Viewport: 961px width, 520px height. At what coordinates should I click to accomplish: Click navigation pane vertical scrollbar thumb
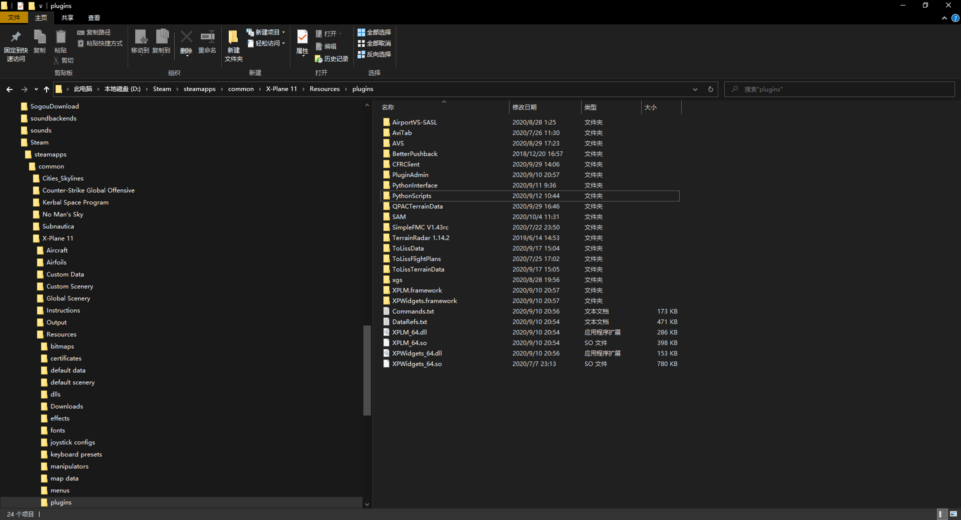(x=367, y=370)
